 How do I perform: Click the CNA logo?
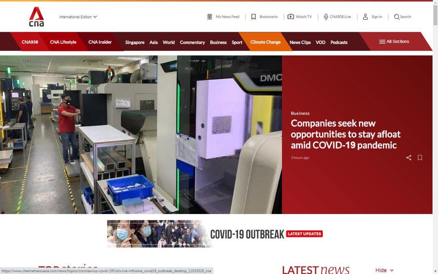pos(36,17)
